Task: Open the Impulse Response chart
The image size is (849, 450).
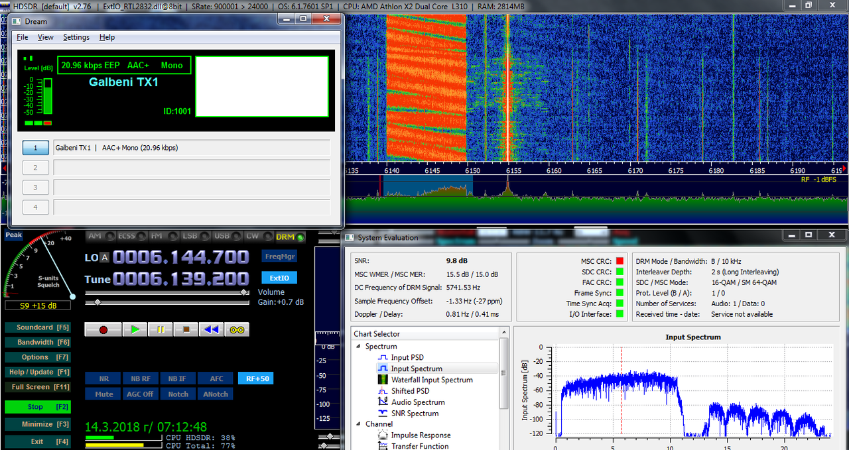Action: [421, 435]
